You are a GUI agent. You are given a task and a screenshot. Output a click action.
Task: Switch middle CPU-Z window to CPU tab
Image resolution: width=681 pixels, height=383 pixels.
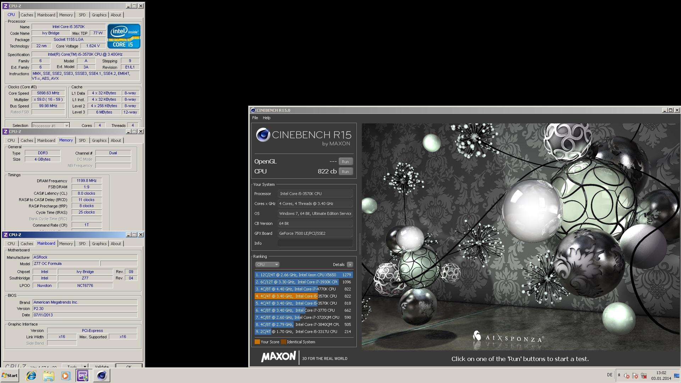coord(11,140)
